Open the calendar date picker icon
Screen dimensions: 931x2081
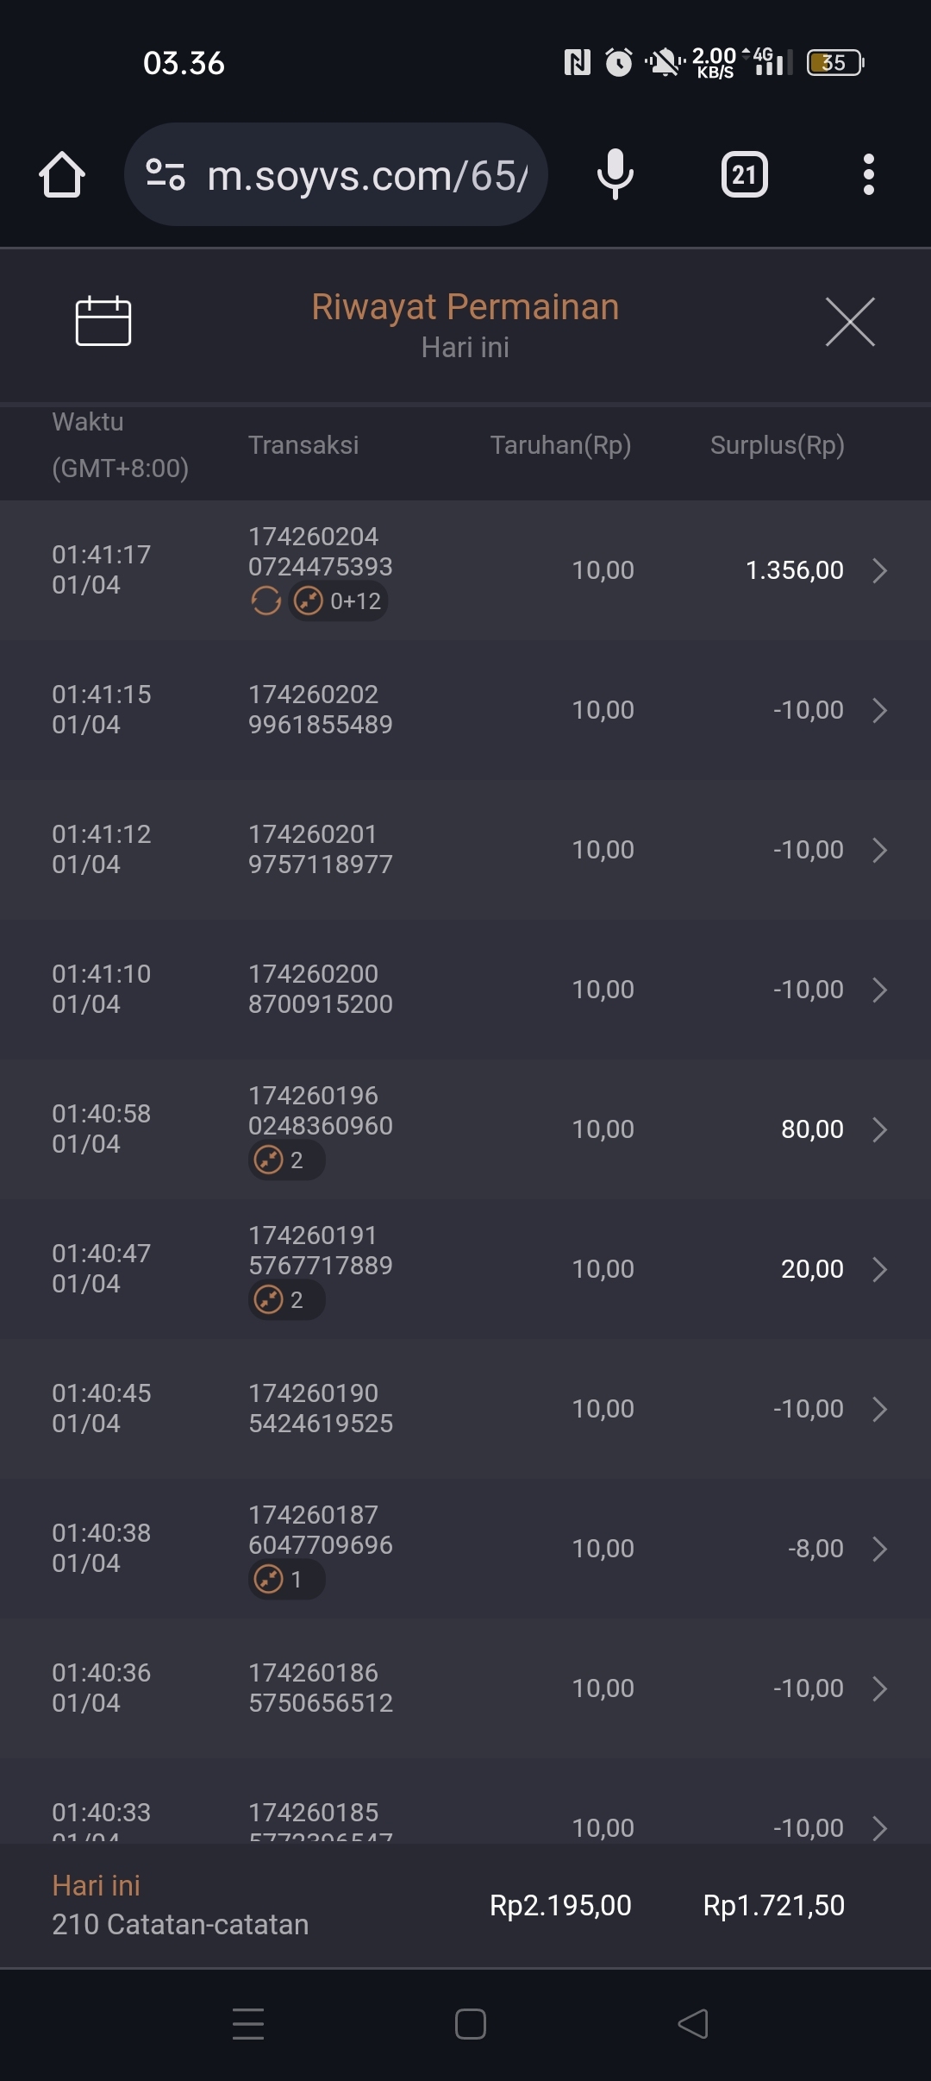[x=103, y=321]
